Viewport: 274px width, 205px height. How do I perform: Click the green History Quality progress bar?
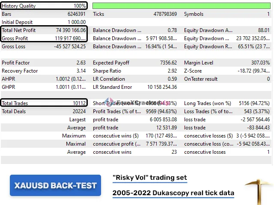tap(182, 6)
